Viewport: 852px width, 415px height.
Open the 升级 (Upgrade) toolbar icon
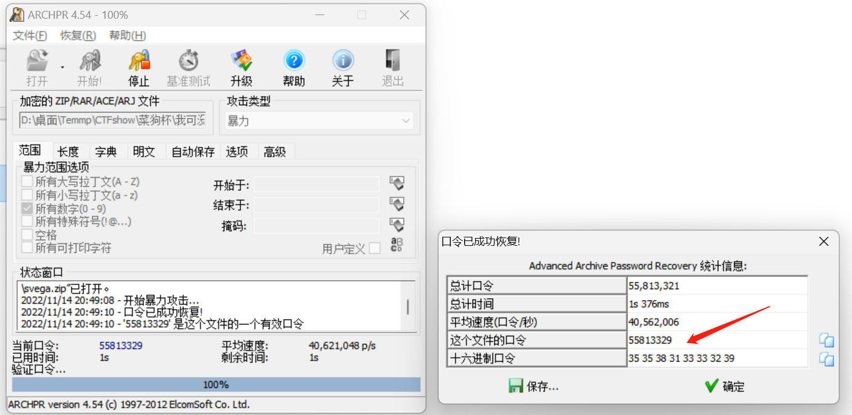pyautogui.click(x=241, y=61)
